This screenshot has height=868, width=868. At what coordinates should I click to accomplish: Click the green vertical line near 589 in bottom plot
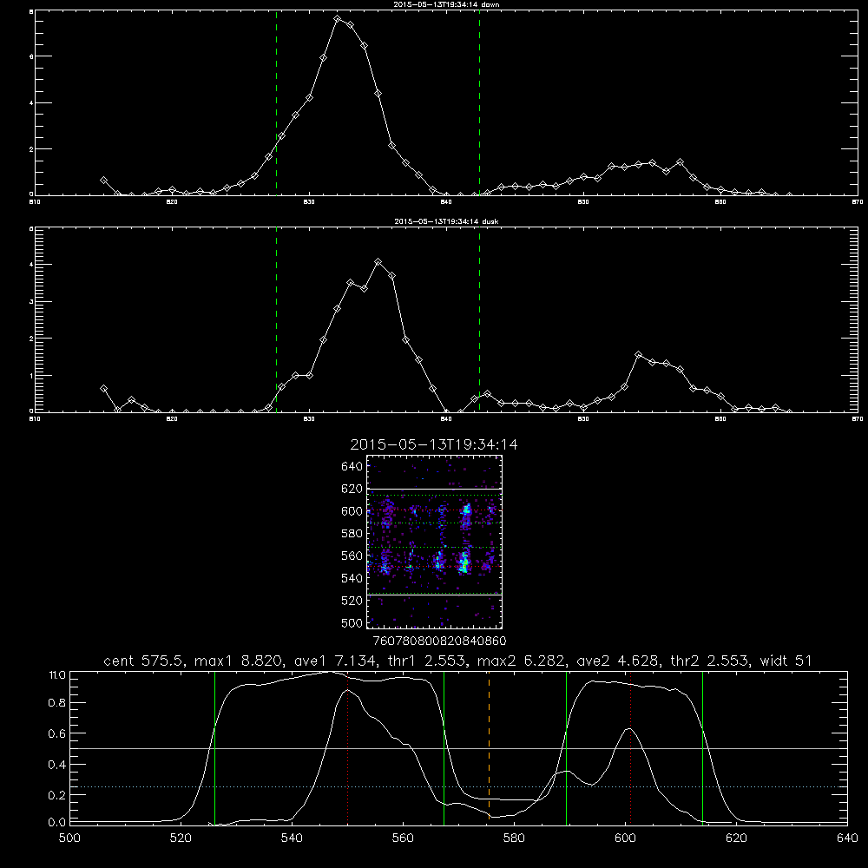(x=566, y=747)
